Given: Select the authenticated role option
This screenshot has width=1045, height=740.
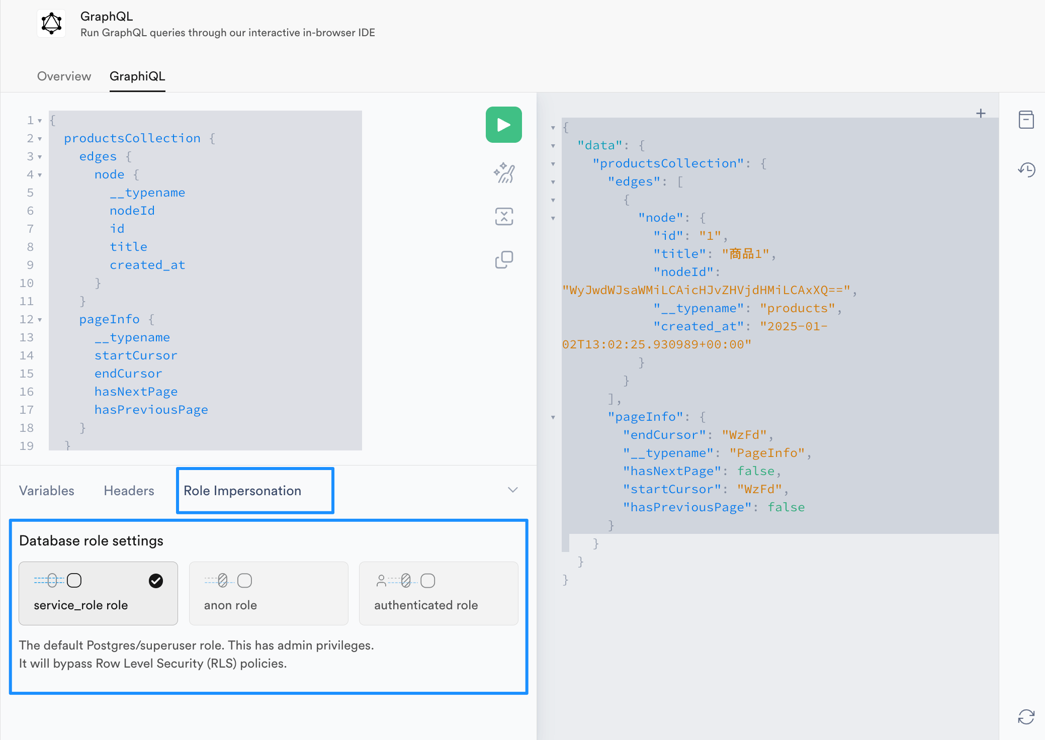Looking at the screenshot, I should [x=439, y=593].
